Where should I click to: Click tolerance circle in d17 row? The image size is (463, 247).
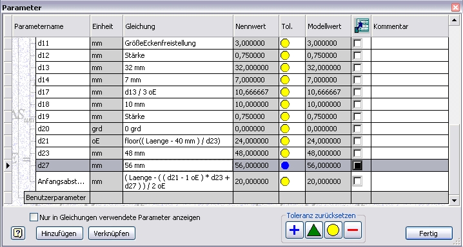[x=285, y=92]
